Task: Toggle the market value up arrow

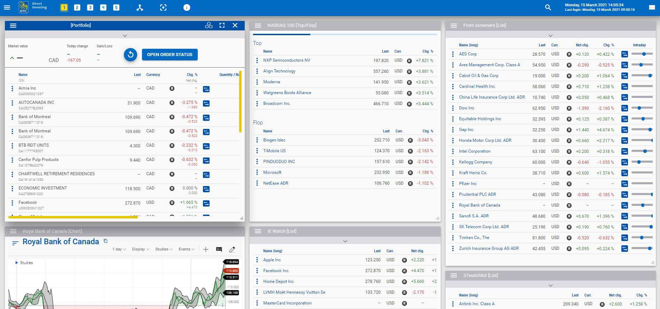Action: [x=12, y=58]
